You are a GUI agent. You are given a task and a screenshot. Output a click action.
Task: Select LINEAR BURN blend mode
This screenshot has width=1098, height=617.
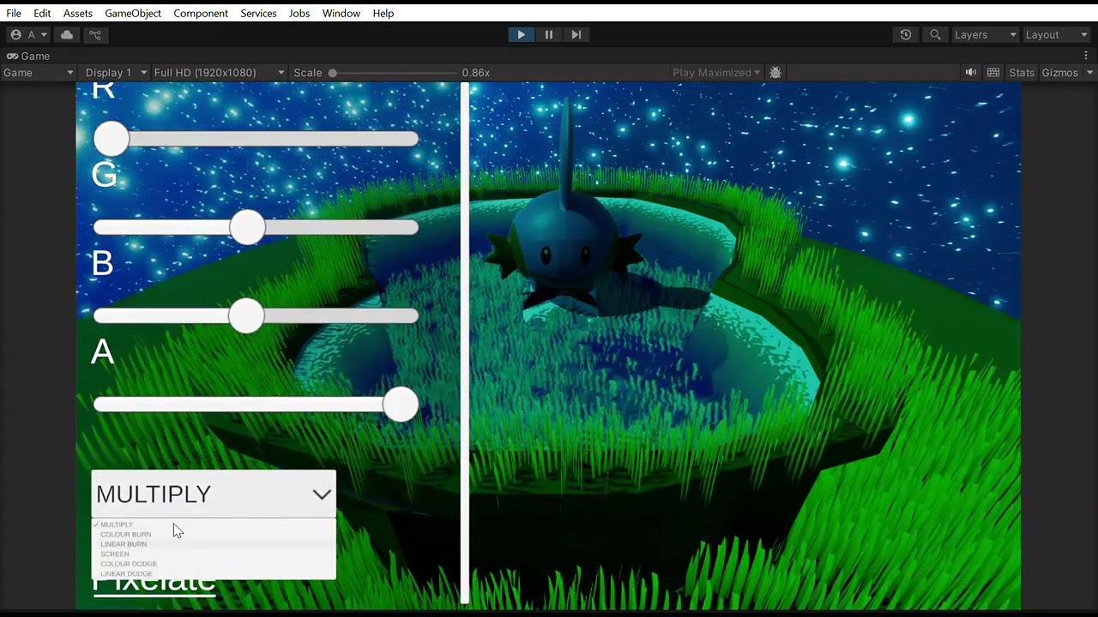(x=214, y=544)
